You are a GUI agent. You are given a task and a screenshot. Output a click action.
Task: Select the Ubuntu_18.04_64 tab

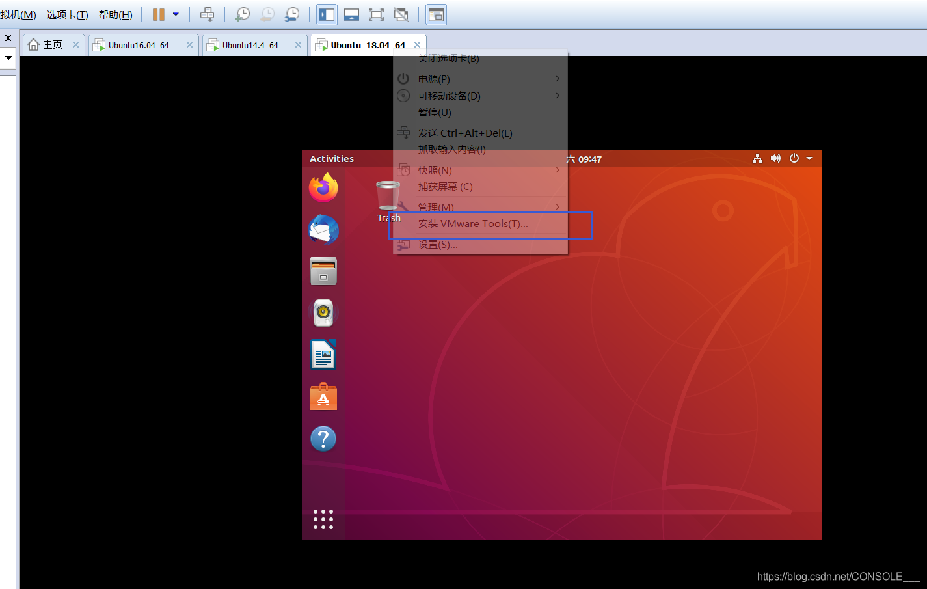pos(368,45)
